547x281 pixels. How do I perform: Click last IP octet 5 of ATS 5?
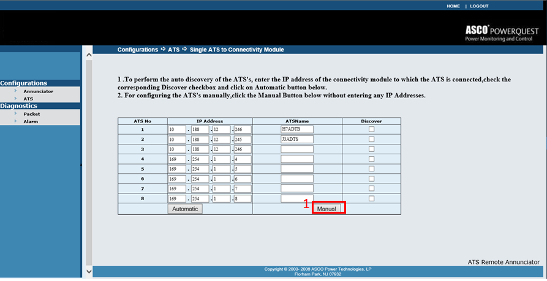[243, 169]
